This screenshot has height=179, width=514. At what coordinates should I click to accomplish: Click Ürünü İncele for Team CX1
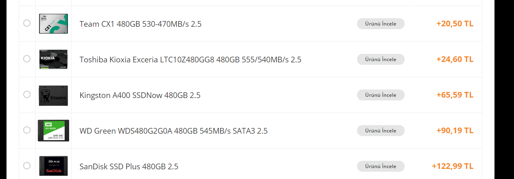pyautogui.click(x=381, y=23)
